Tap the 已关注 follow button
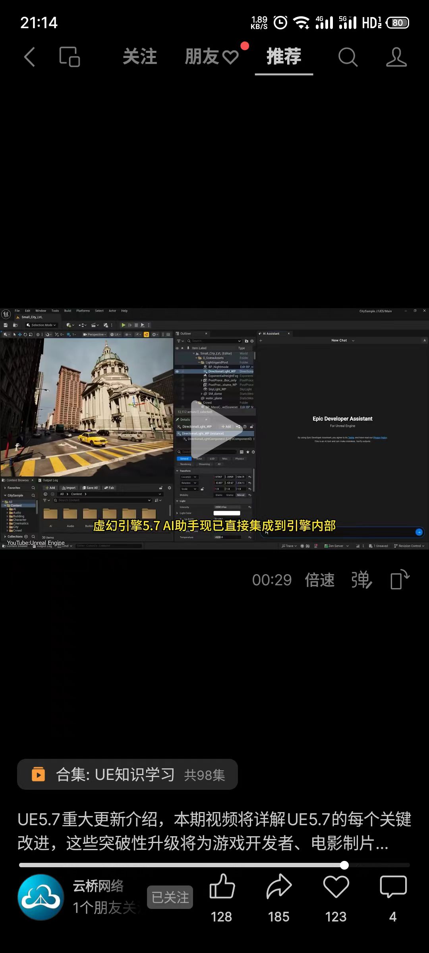 click(170, 897)
